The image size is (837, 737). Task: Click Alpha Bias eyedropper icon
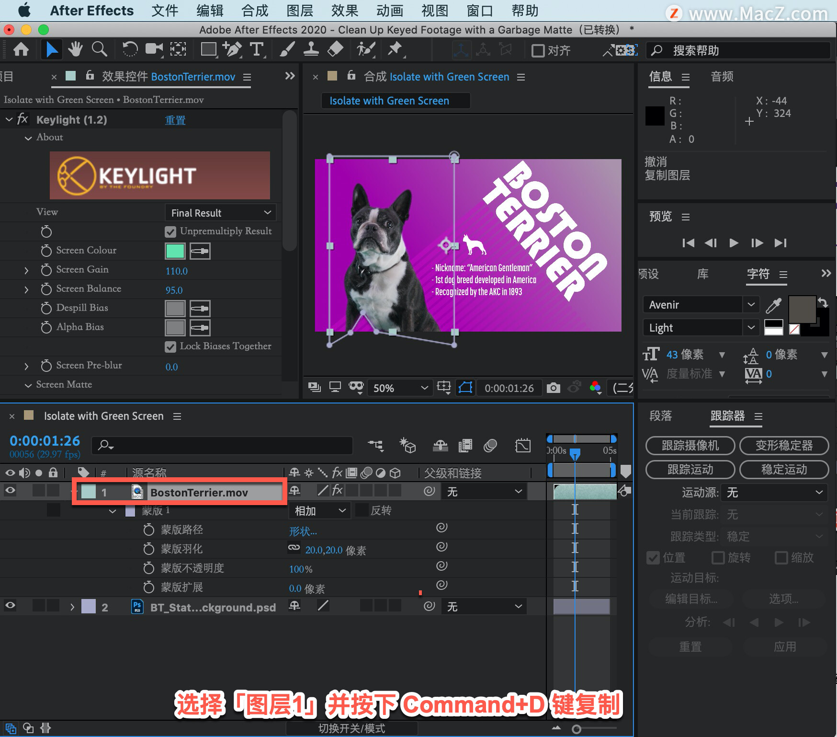pyautogui.click(x=200, y=328)
